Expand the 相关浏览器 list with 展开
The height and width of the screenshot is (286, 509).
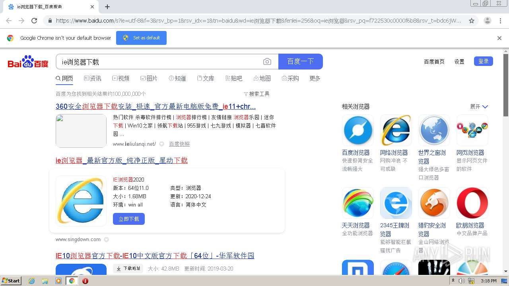[479, 106]
